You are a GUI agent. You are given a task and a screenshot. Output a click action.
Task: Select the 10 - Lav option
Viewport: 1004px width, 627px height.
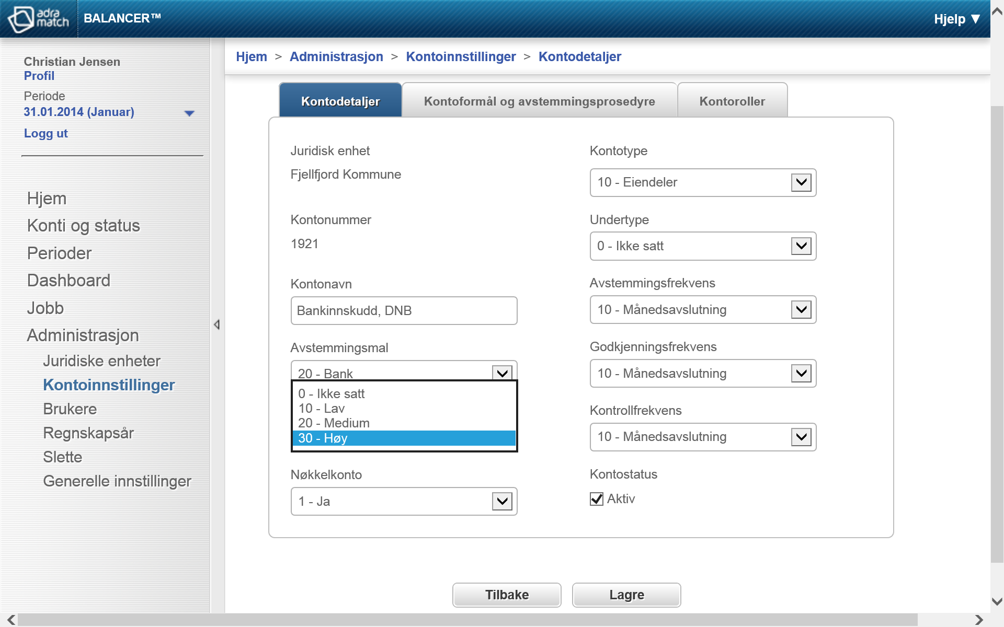pos(404,408)
